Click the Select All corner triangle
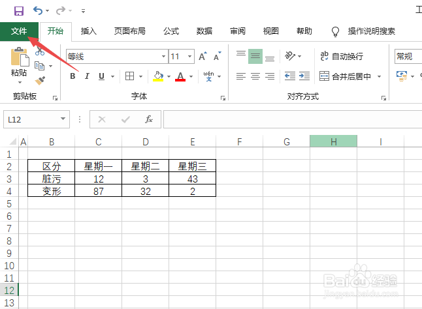The width and height of the screenshot is (422, 309). [12, 141]
